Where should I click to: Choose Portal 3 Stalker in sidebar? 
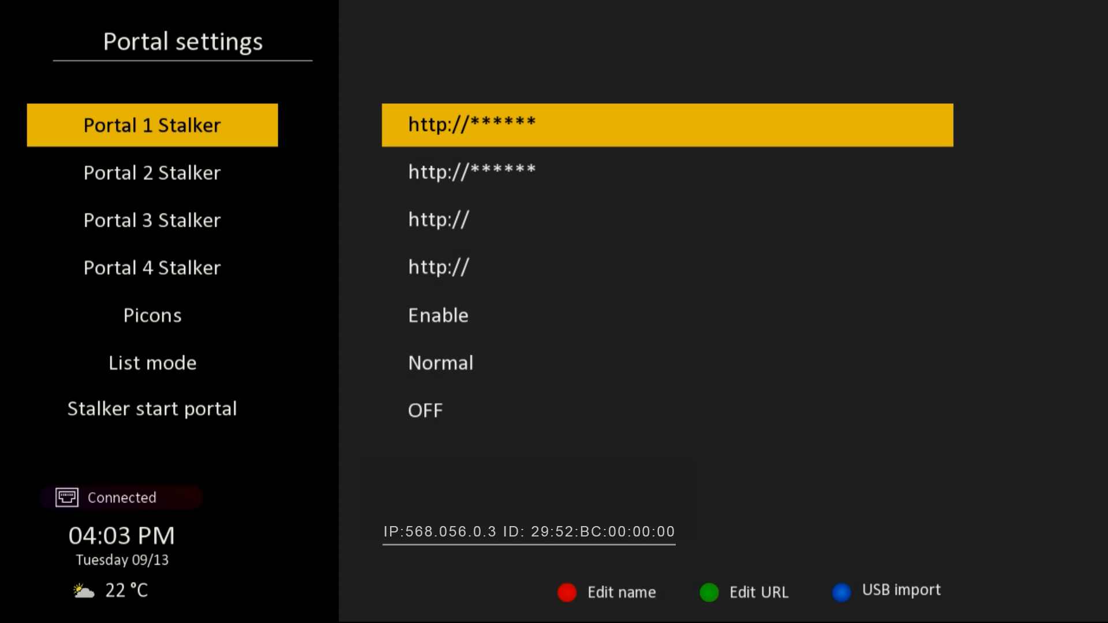coord(152,220)
